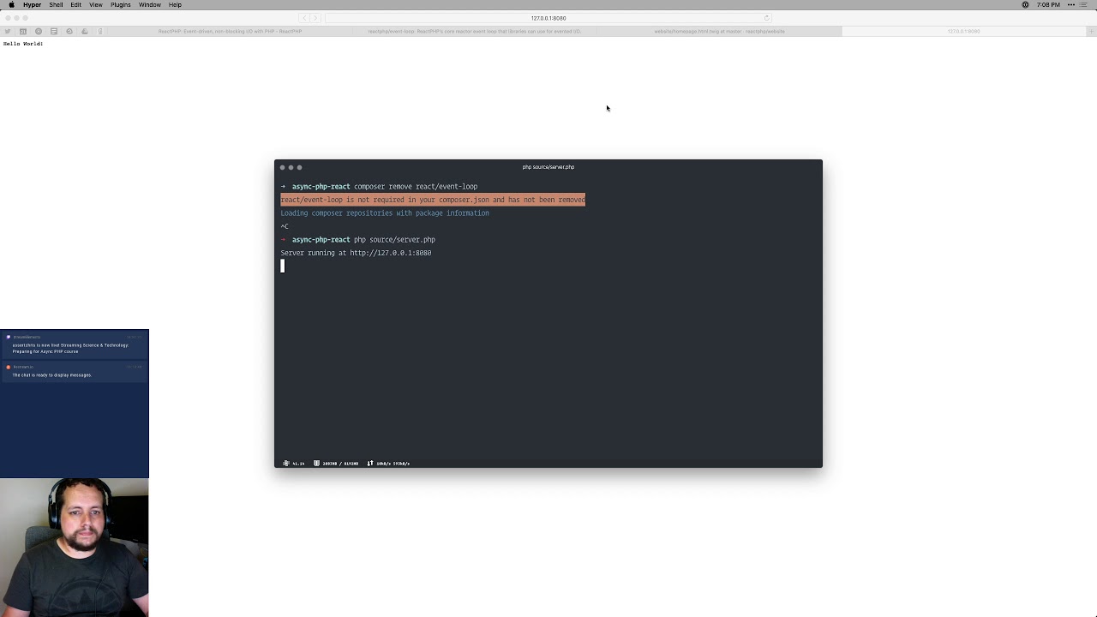Click the calendar bookmark icon in favorites bar
This screenshot has height=617, width=1097.
pos(22,31)
